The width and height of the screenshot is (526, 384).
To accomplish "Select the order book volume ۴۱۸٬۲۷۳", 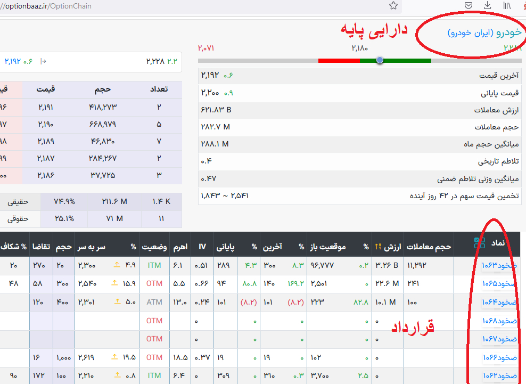I will click(x=103, y=107).
